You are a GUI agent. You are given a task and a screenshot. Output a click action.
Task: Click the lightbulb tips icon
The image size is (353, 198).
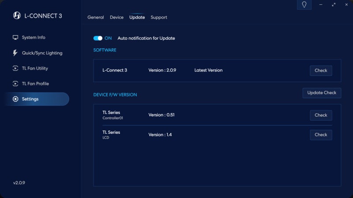click(304, 4)
